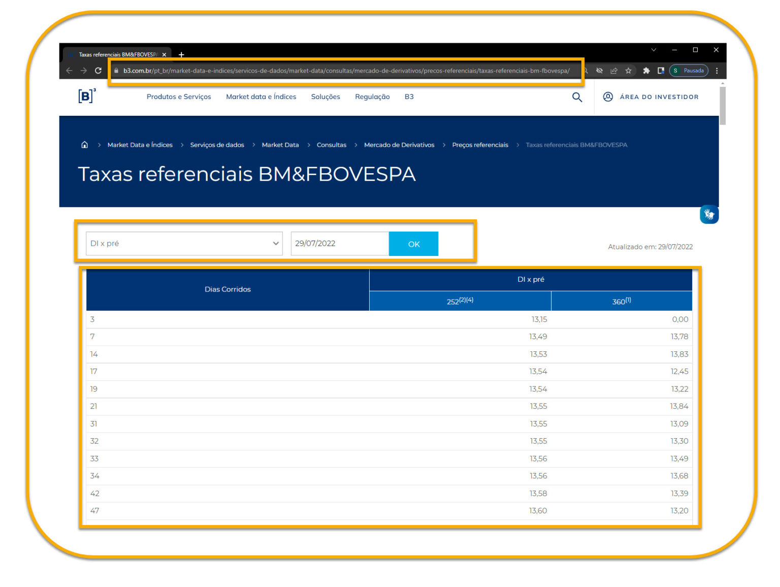Click the Pausada profile button
This screenshot has width=780, height=587.
click(689, 71)
